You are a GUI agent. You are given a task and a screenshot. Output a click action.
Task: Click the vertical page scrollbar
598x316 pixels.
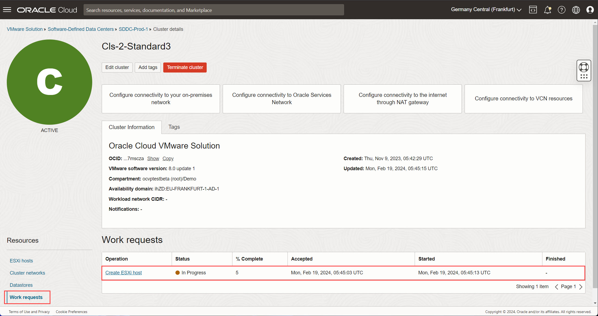tap(595, 157)
